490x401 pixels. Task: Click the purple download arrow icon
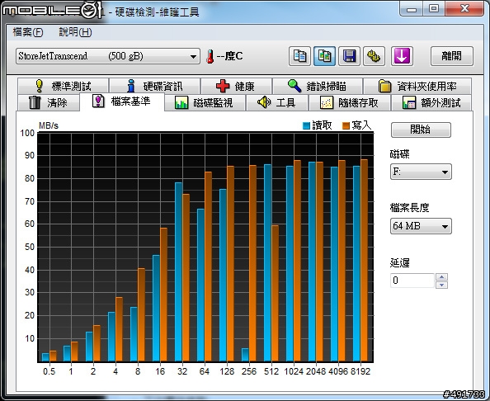pyautogui.click(x=402, y=56)
